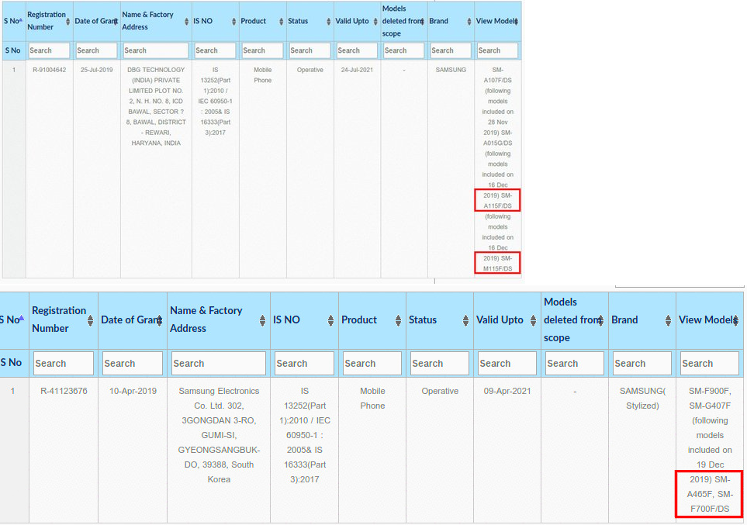Click the Brand sort arrows in lower table
The image size is (747, 525).
click(670, 320)
